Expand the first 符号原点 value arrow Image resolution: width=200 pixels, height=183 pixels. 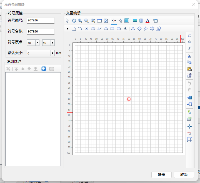(37, 42)
